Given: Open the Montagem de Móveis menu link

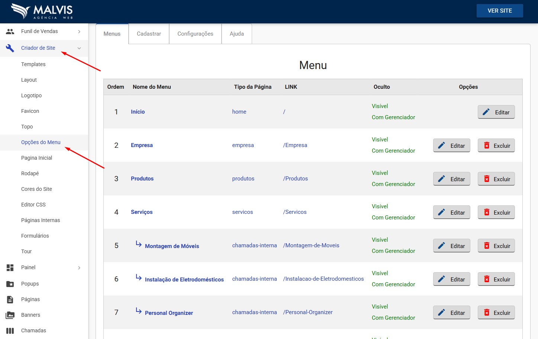Looking at the screenshot, I should pos(172,246).
